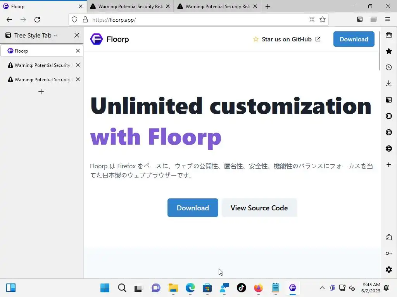This screenshot has height=297, width=397.
Task: Open Firefox from the taskbar
Action: 258,288
